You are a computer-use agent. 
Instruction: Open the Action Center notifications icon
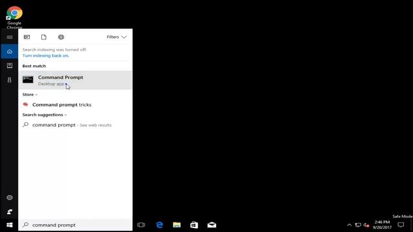(x=401, y=225)
